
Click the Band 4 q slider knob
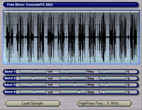click(x=104, y=92)
